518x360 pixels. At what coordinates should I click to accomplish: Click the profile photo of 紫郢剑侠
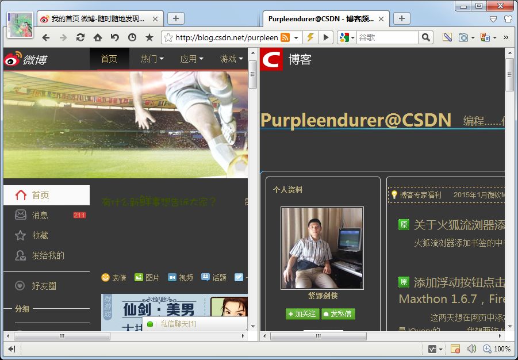[322, 248]
